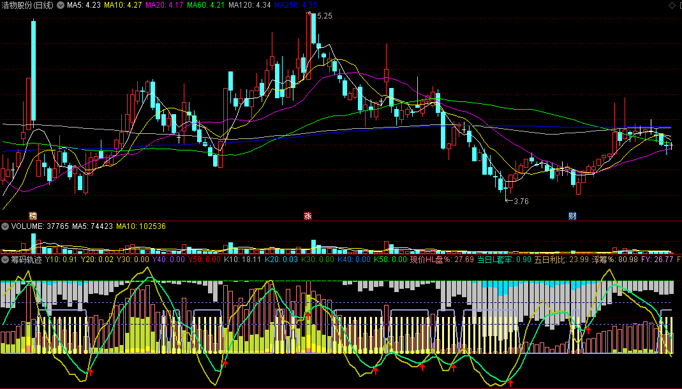
Task: Click the volume MA5: 74423 label
Action: [x=93, y=226]
